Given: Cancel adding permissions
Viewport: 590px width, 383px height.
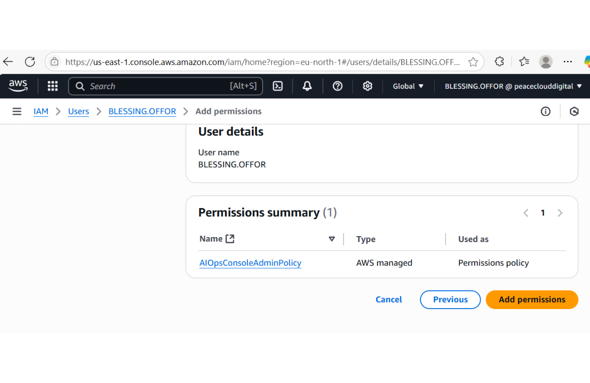Looking at the screenshot, I should 389,300.
